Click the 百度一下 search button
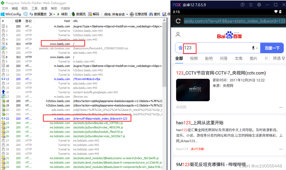This screenshot has width=286, height=170. coord(272,48)
